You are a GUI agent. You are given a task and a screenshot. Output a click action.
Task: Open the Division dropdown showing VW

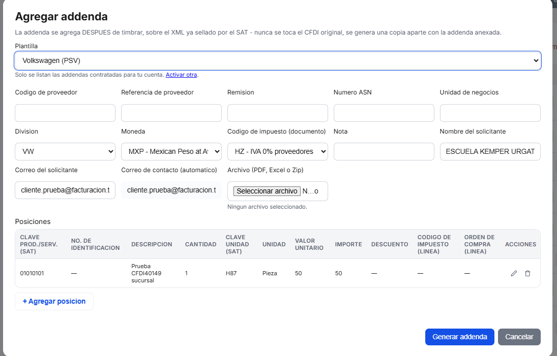[65, 152]
